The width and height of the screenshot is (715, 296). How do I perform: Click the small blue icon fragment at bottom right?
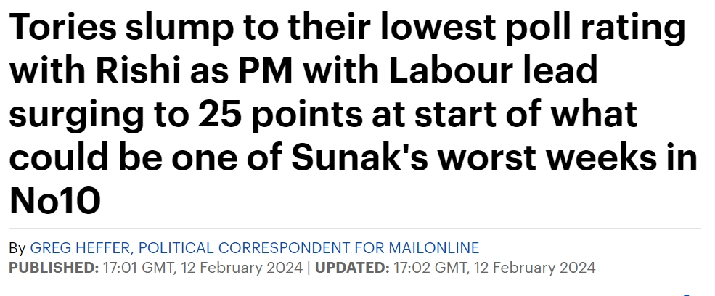pyautogui.click(x=687, y=294)
